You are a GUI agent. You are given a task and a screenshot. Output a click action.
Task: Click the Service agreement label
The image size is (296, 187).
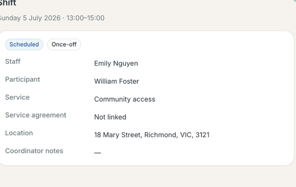tap(36, 115)
